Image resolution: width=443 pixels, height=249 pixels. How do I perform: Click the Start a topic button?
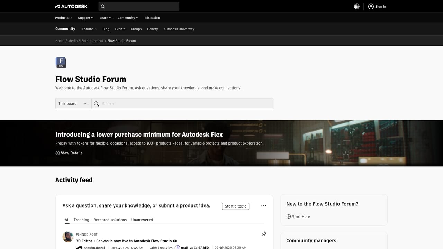click(x=235, y=206)
